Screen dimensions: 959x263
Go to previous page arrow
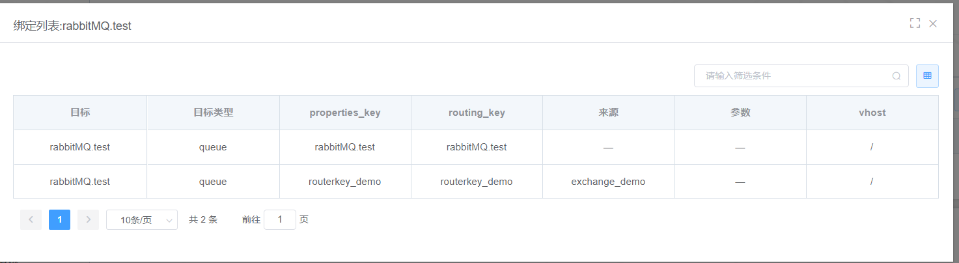tap(31, 219)
